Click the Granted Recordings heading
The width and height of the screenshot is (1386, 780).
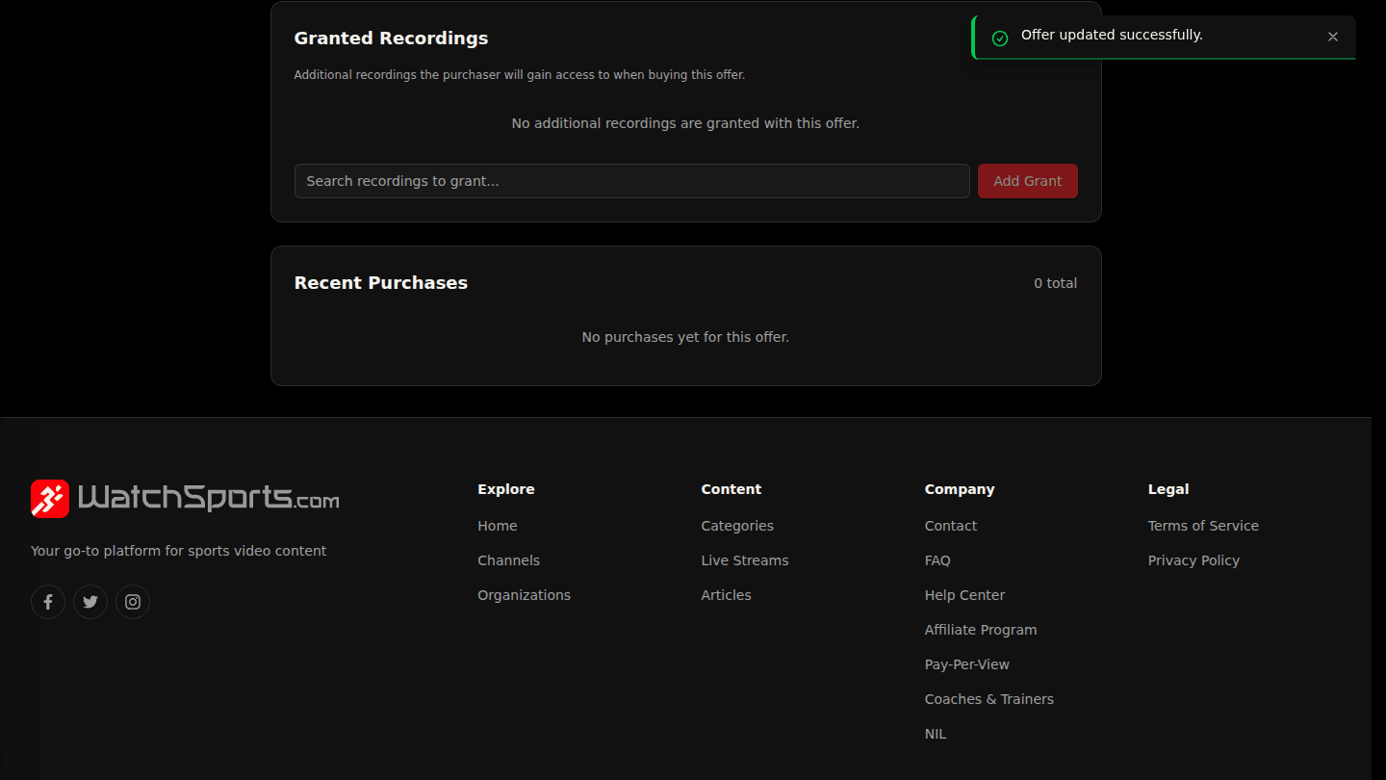click(x=391, y=39)
